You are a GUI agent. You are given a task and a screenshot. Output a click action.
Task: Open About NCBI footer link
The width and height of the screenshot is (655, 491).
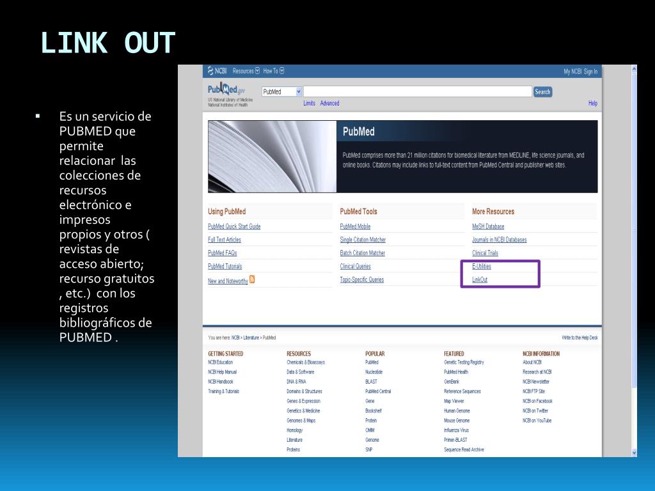click(x=532, y=362)
